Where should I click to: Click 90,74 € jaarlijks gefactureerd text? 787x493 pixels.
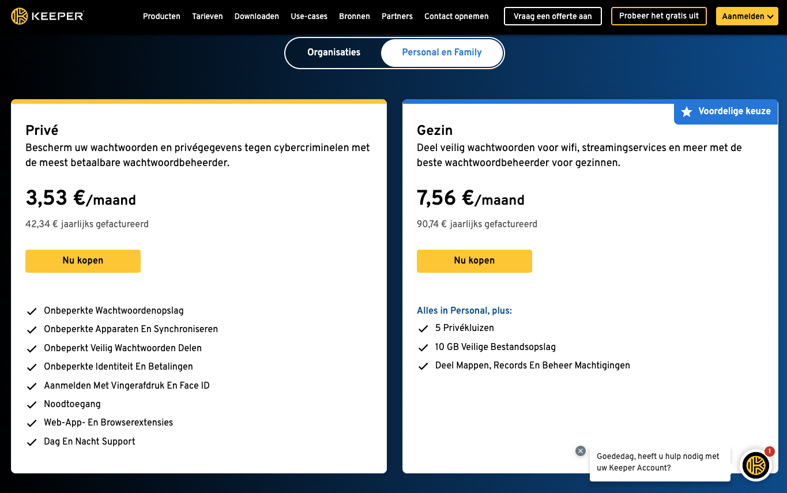(477, 224)
